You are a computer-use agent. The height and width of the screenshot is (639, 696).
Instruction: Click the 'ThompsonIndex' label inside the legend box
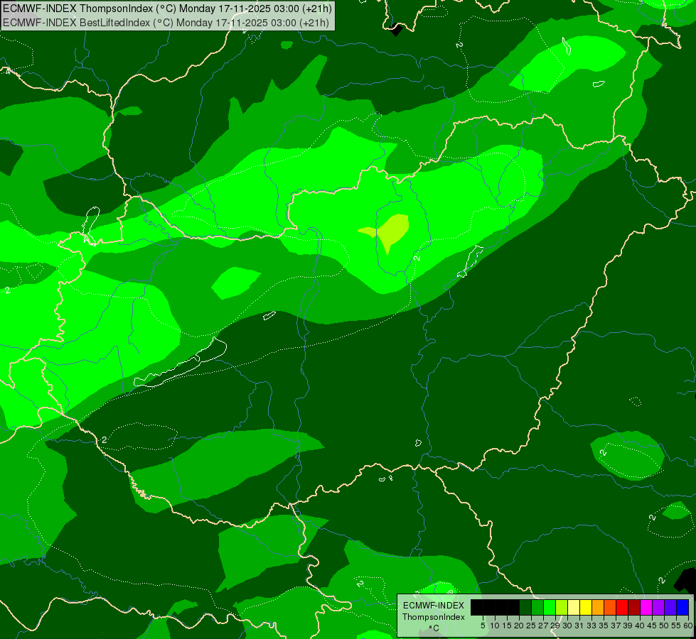[x=434, y=617]
